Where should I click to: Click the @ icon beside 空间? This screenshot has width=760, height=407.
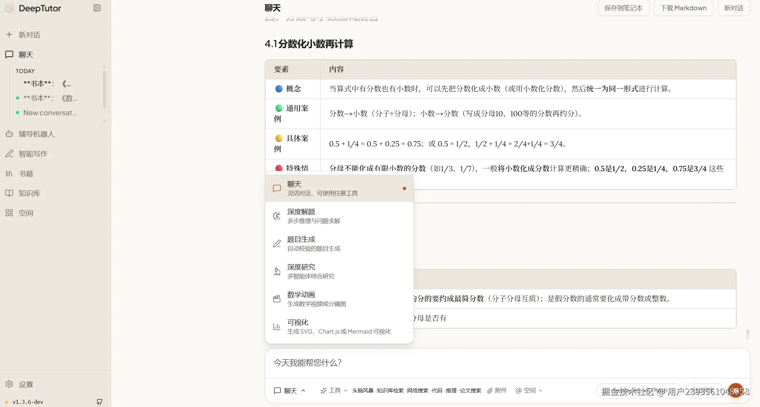click(519, 390)
